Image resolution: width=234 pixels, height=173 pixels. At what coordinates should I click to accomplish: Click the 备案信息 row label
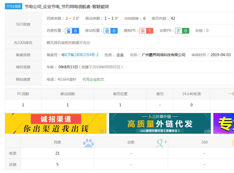click(x=23, y=55)
